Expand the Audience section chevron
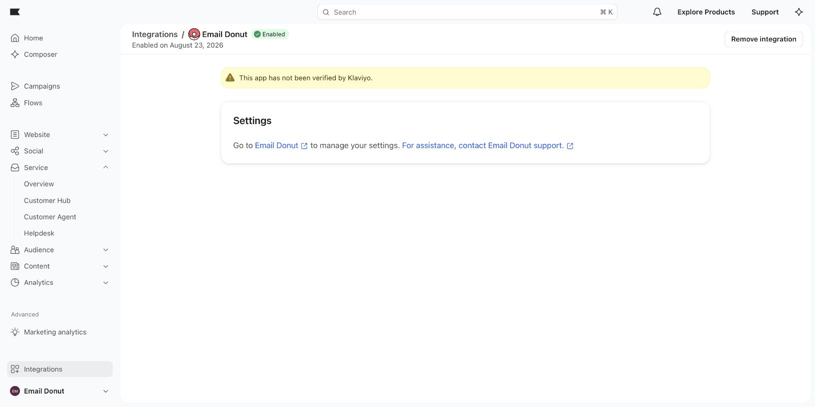Image resolution: width=815 pixels, height=407 pixels. coord(106,250)
